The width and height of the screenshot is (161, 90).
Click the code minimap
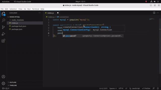click(152, 19)
